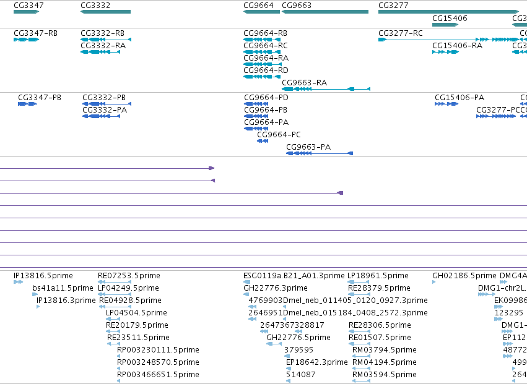Click the CG9664-RB transcript label

tap(266, 33)
